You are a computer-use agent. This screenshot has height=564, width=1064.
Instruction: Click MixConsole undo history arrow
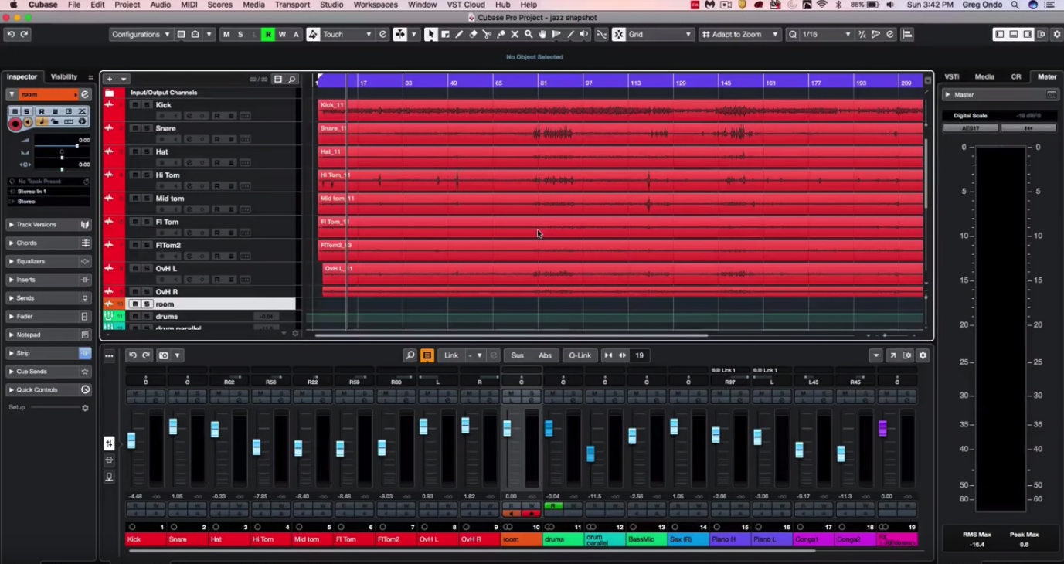point(133,355)
